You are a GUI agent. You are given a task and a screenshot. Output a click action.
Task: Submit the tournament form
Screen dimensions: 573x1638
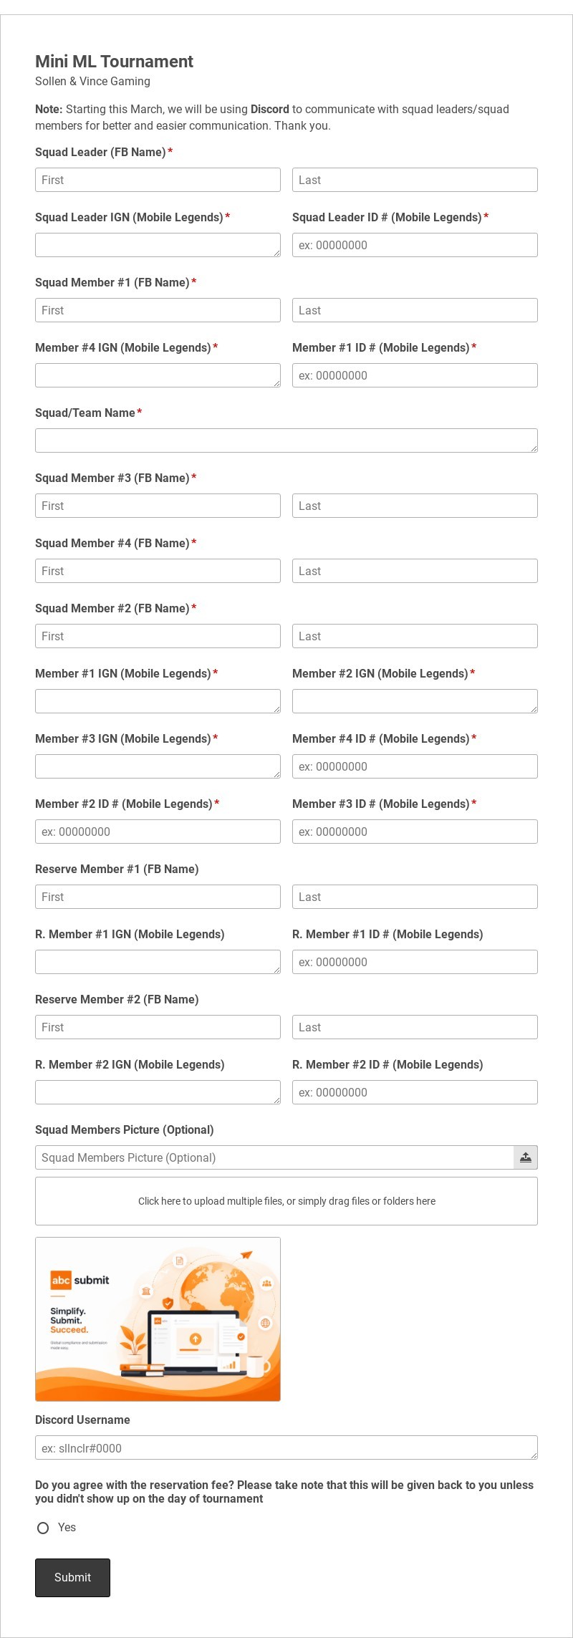[72, 1577]
